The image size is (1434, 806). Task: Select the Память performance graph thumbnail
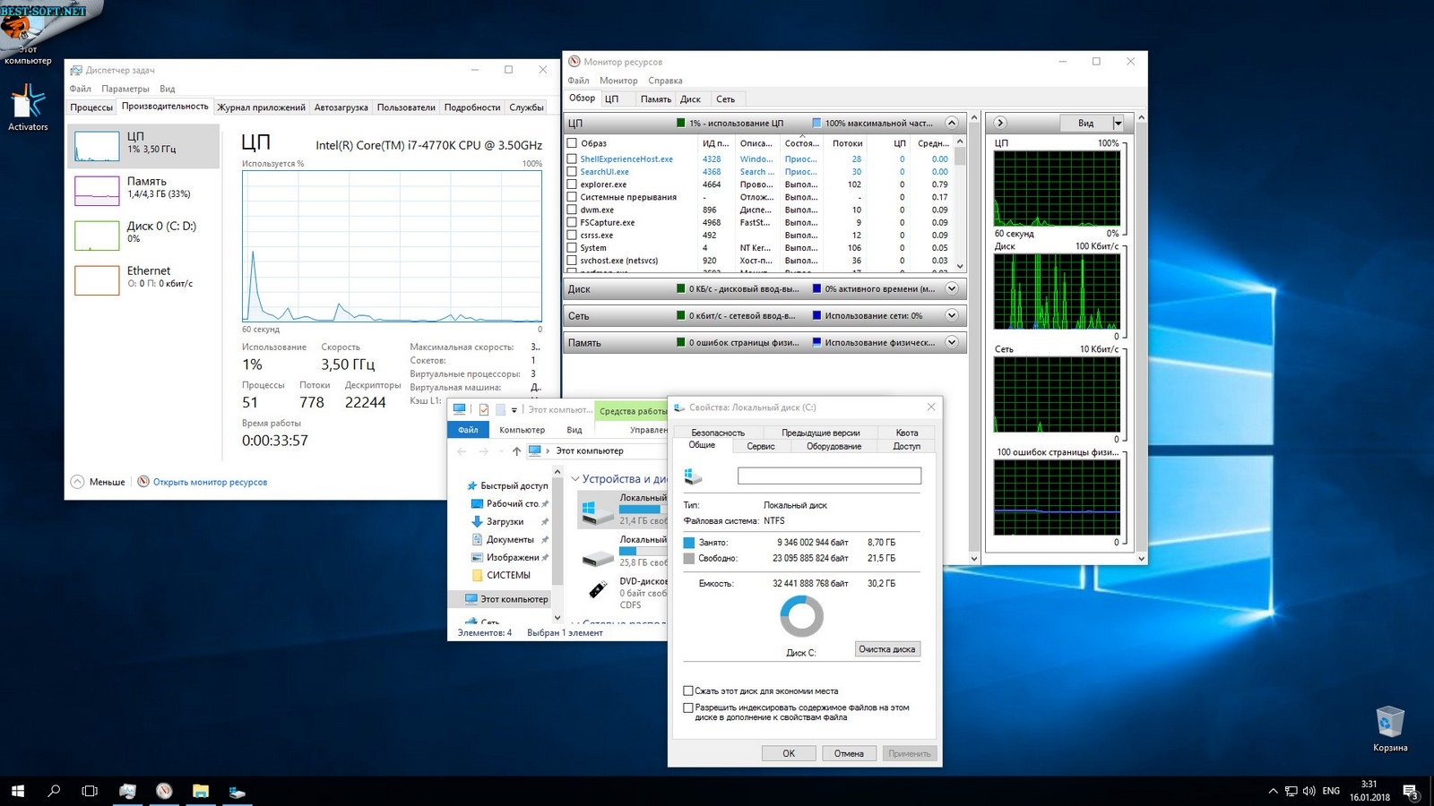(x=97, y=190)
